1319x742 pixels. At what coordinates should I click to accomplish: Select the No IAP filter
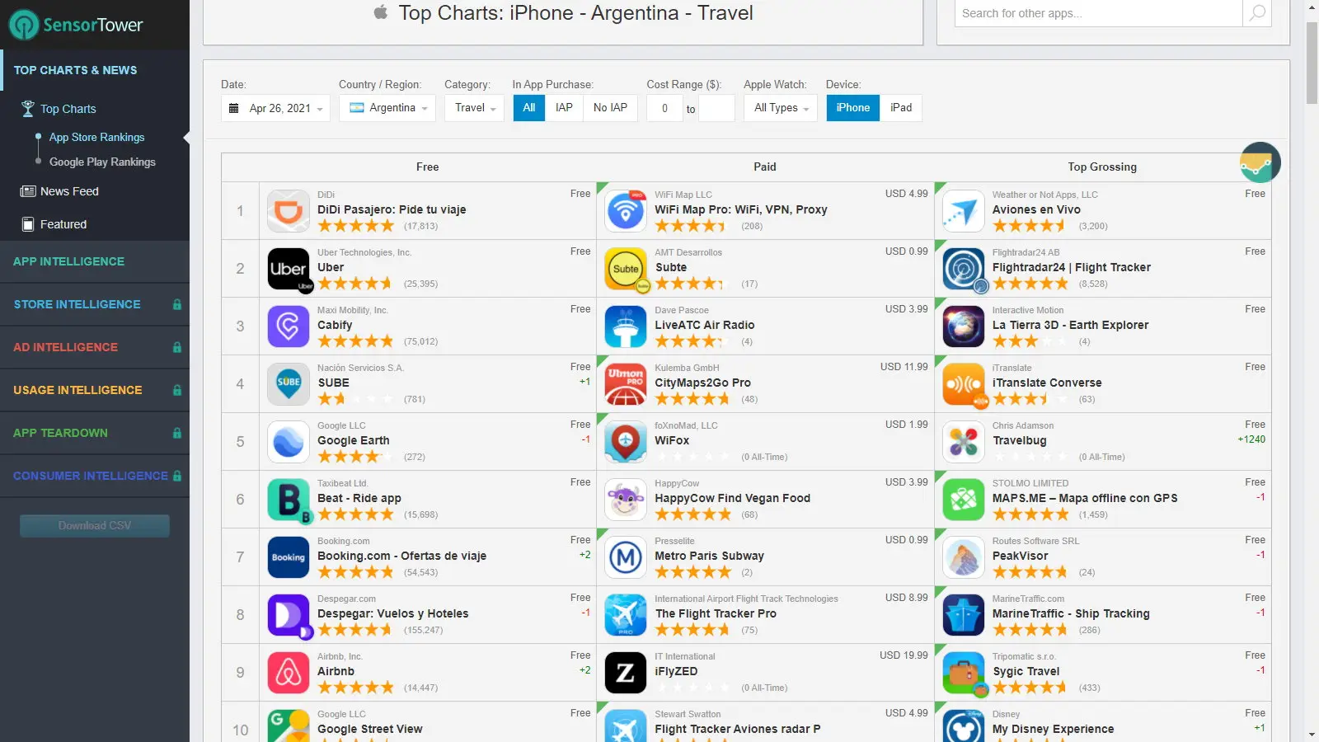610,108
